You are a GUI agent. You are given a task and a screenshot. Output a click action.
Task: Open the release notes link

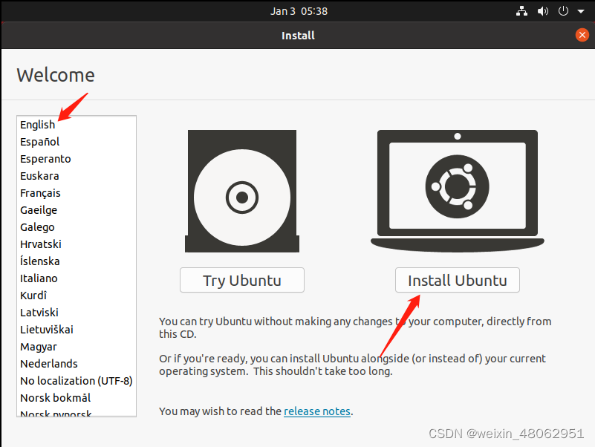pyautogui.click(x=317, y=411)
